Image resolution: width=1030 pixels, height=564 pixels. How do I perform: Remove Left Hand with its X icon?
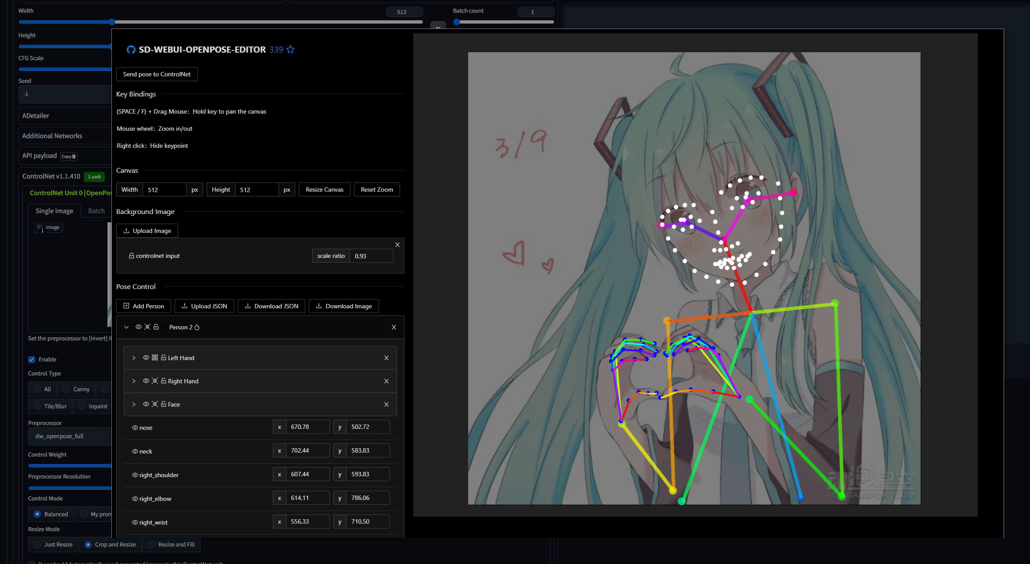pos(386,358)
